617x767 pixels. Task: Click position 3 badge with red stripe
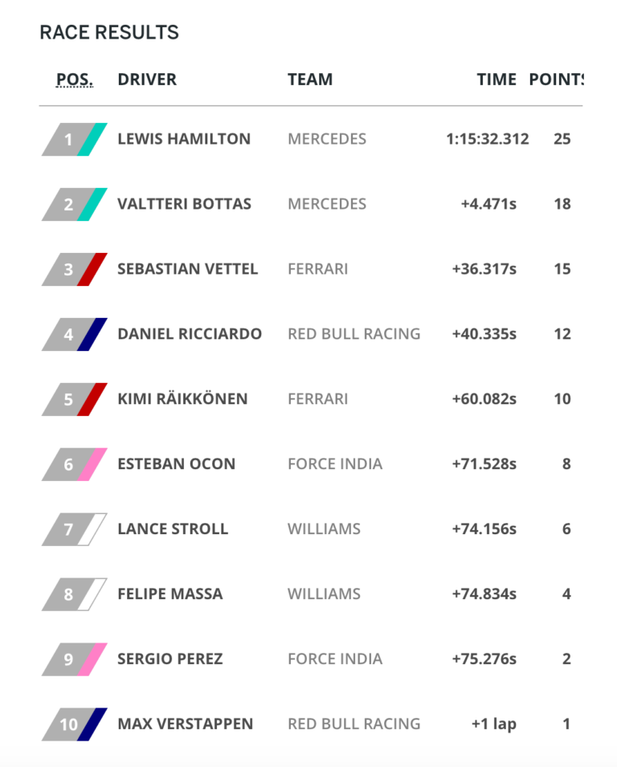[x=75, y=270]
